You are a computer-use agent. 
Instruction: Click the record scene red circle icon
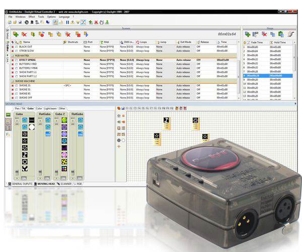[x=41, y=34]
